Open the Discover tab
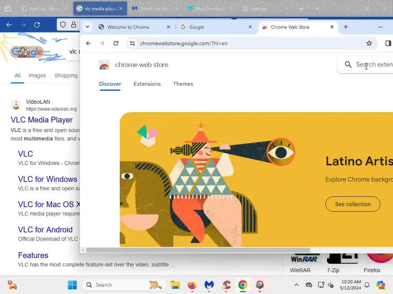This screenshot has width=393, height=294. coord(110,84)
